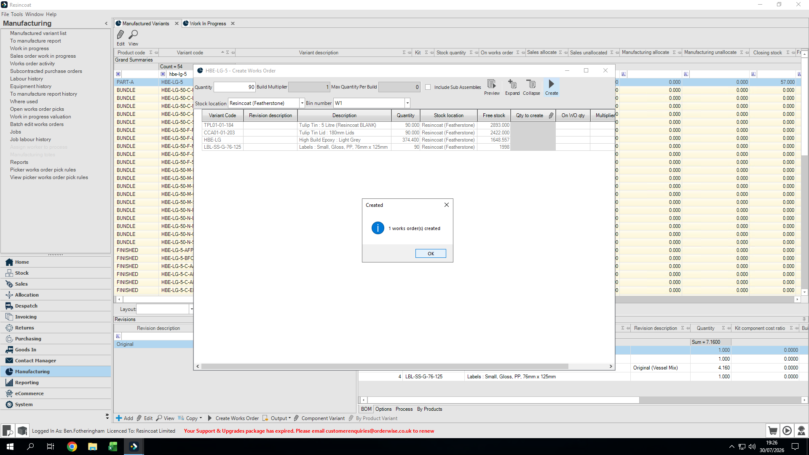Click the Qty to create column header
Viewport: 809px width, 455px height.
click(533, 115)
